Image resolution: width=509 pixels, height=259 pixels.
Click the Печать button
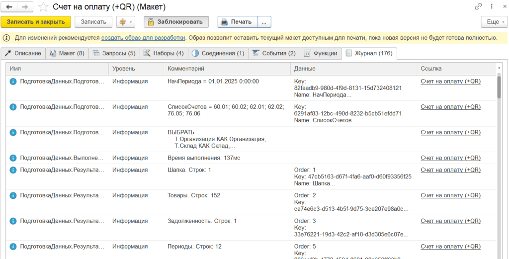[x=238, y=22]
